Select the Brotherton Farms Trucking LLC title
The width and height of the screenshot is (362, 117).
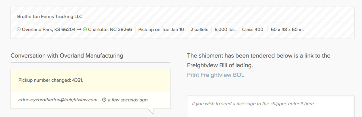[x=50, y=17]
